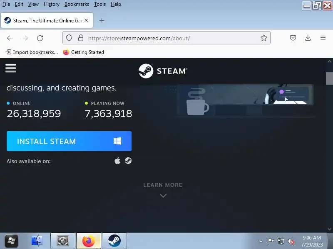Click the browser forward arrow
333x249 pixels.
[x=25, y=38]
